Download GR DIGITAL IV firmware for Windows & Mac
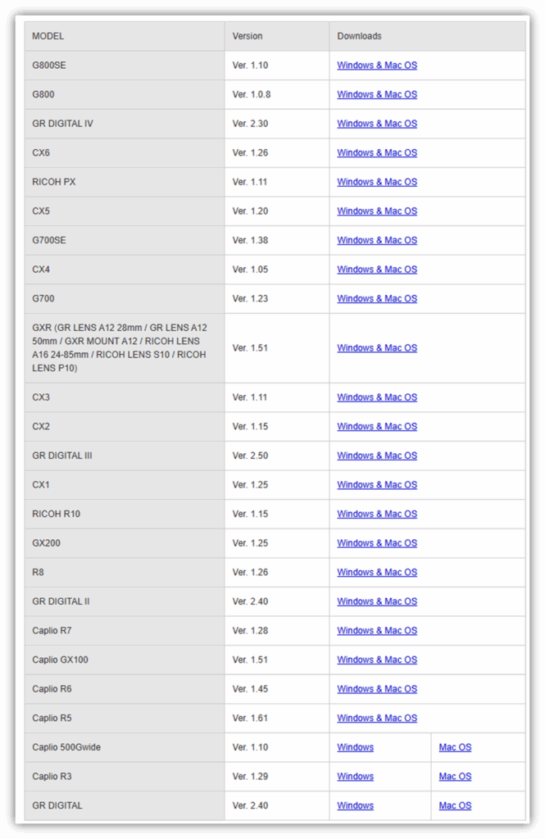 click(x=377, y=124)
